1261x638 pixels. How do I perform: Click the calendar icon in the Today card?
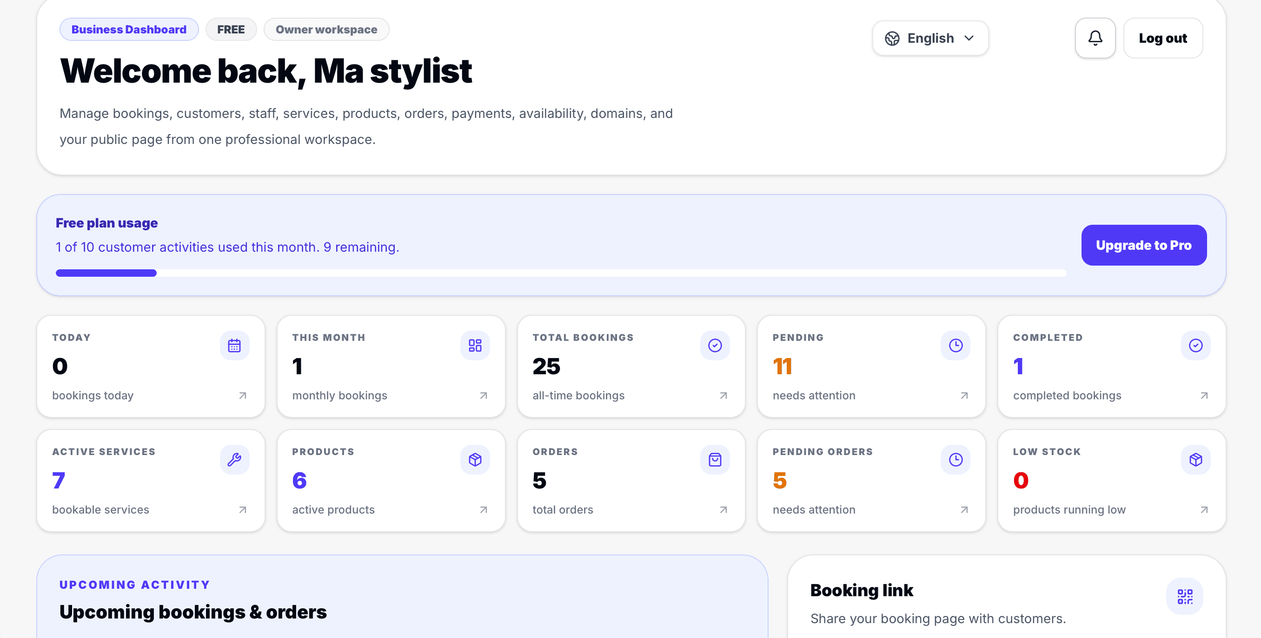tap(234, 345)
